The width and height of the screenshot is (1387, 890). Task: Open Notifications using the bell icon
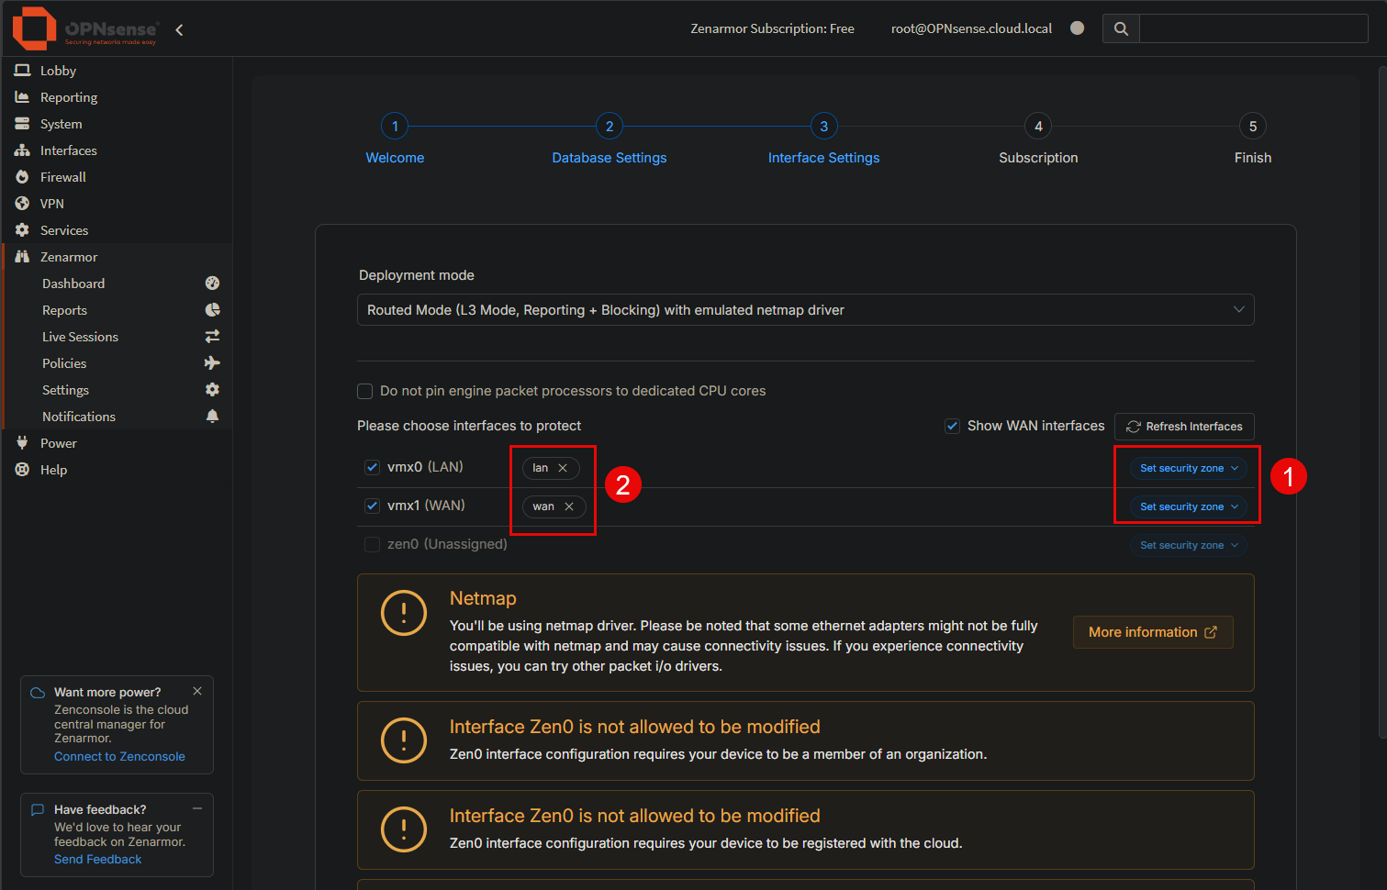[212, 416]
